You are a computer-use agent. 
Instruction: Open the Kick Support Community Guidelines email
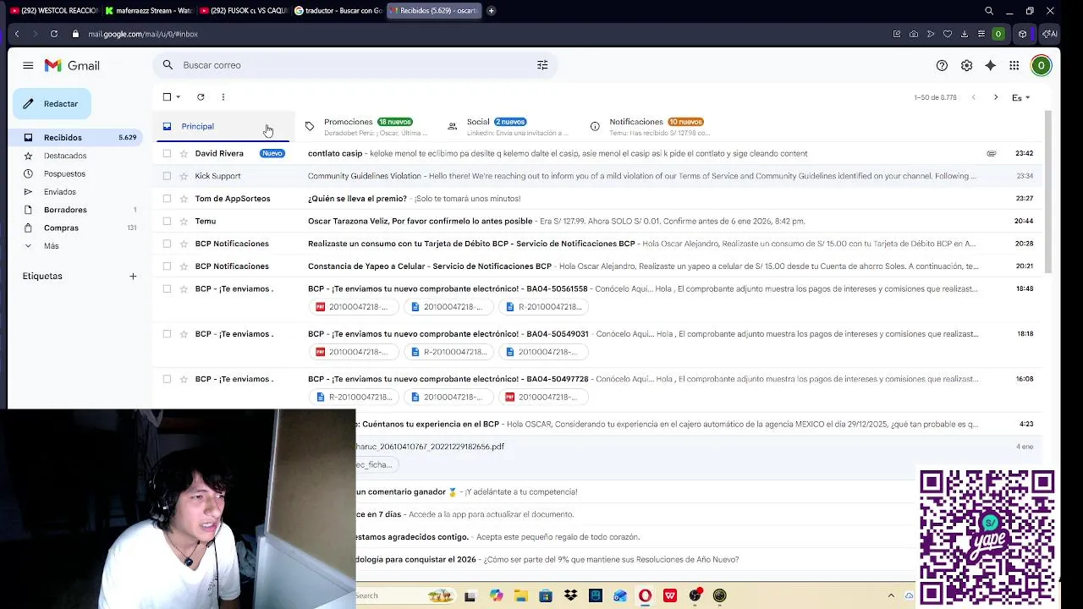597,176
